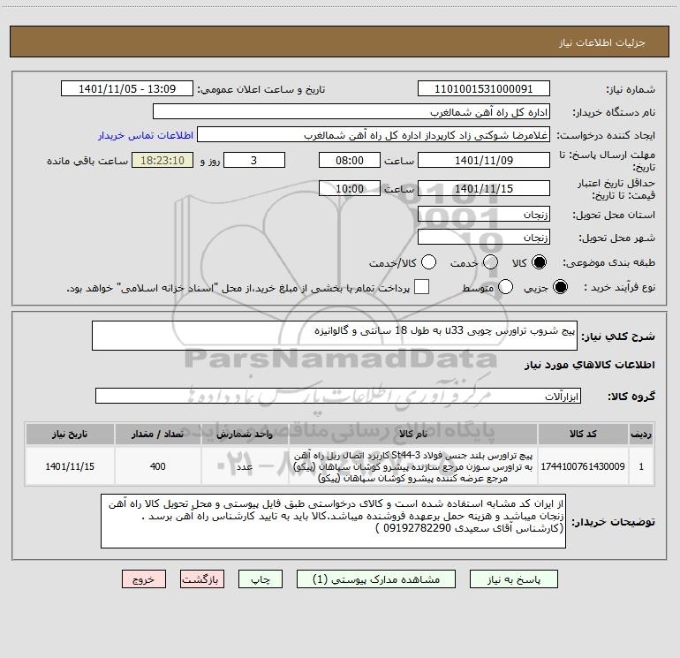Image resolution: width=680 pixels, height=658 pixels.
Task: Click the تعداد / مقدار column header
Action: tap(158, 434)
